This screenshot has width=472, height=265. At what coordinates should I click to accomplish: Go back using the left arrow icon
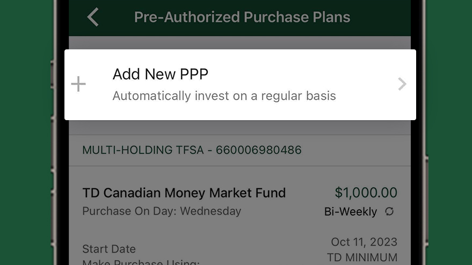pos(93,17)
